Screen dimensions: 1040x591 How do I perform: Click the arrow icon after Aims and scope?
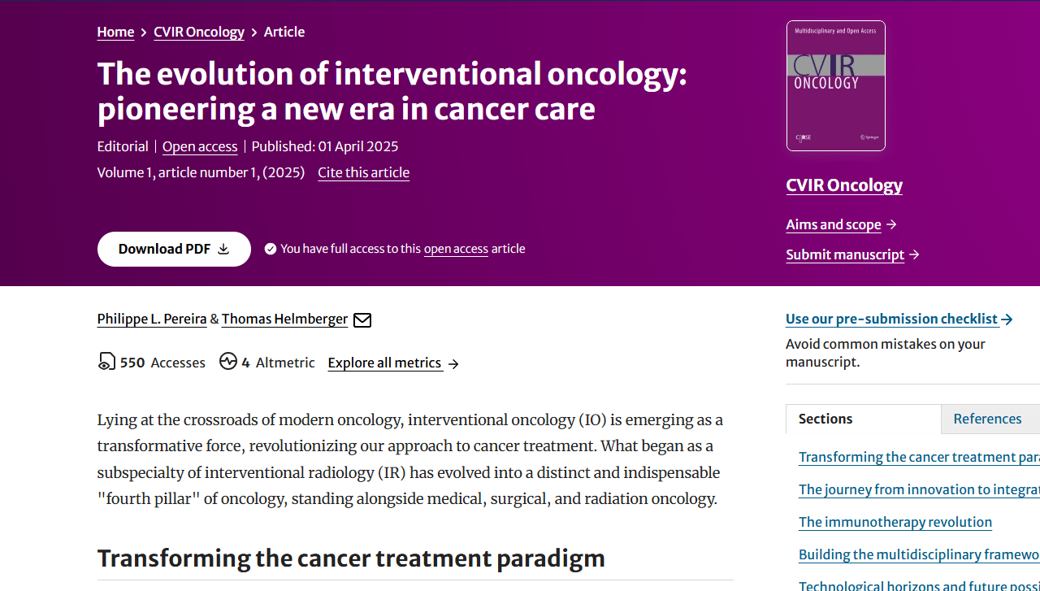pyautogui.click(x=891, y=224)
